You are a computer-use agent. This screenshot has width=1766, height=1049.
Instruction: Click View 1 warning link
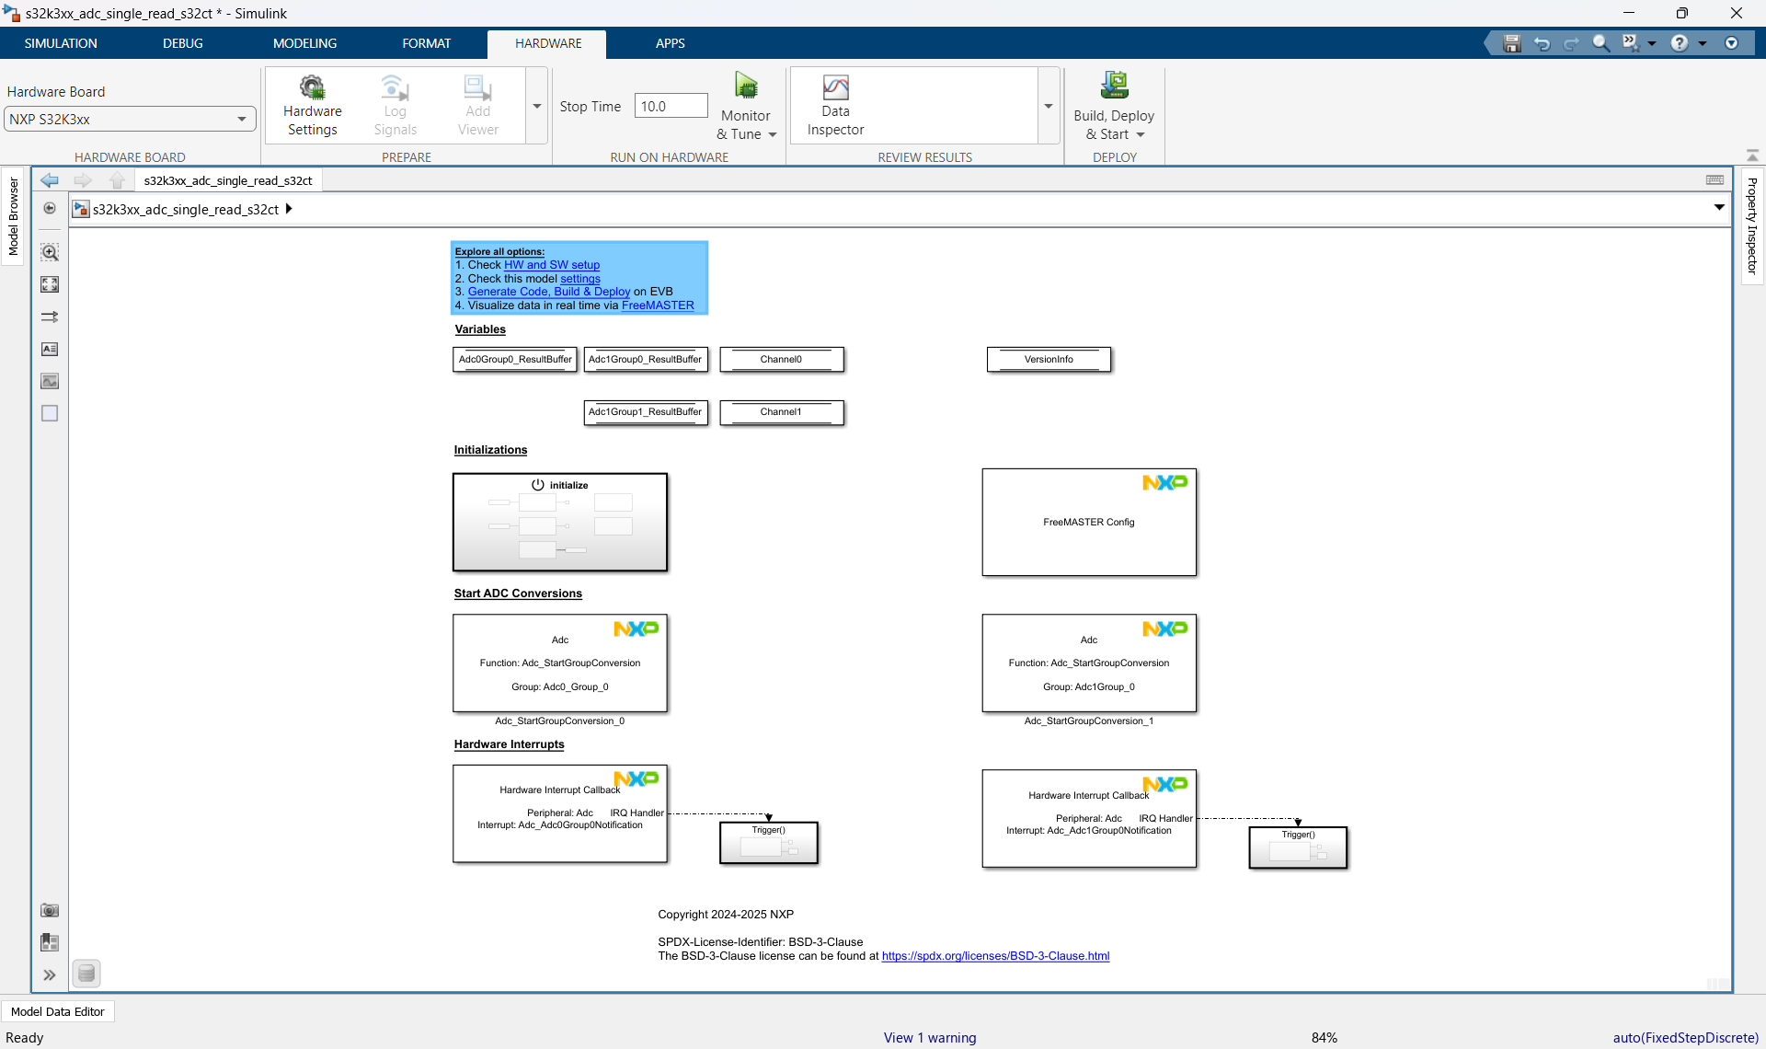(x=929, y=1037)
